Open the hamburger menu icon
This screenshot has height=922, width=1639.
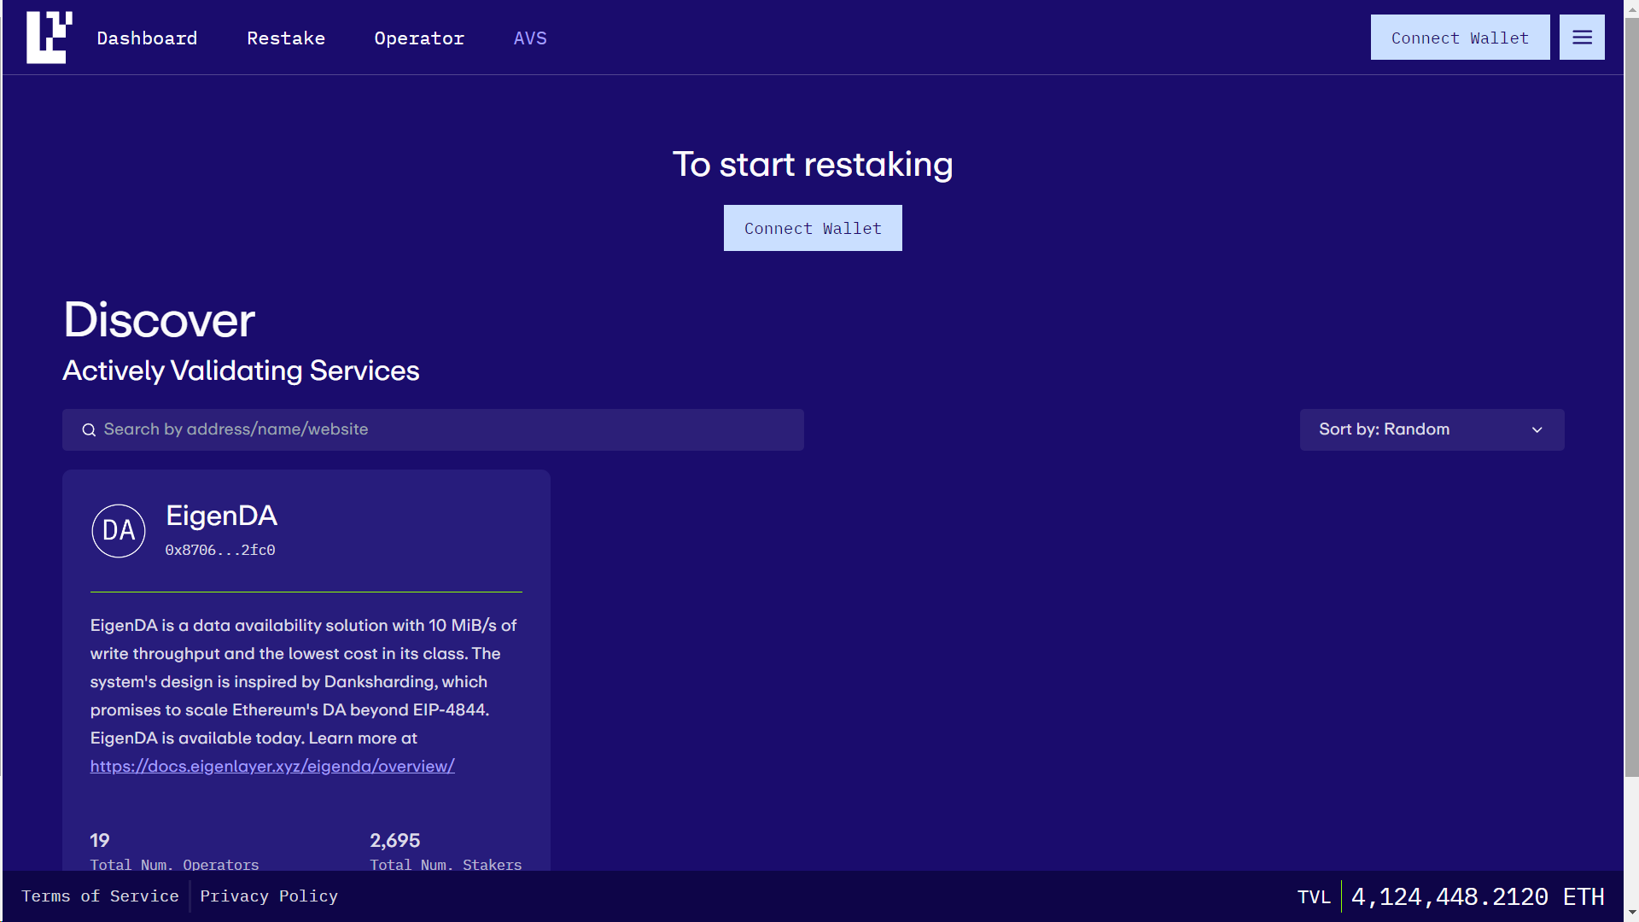coord(1582,38)
